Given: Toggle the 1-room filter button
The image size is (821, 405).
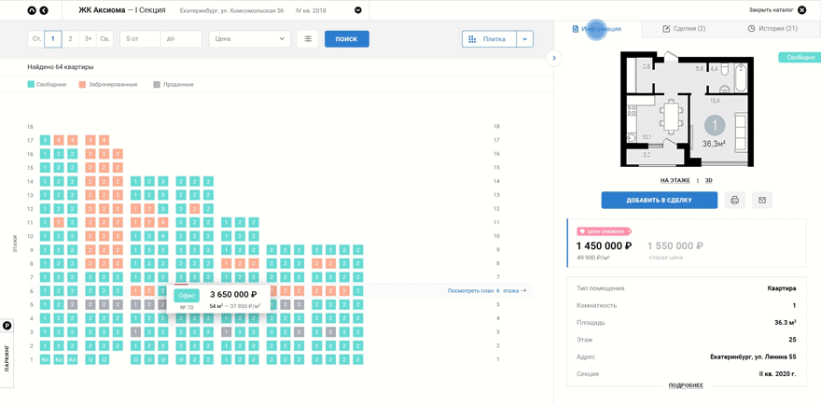Looking at the screenshot, I should point(53,39).
